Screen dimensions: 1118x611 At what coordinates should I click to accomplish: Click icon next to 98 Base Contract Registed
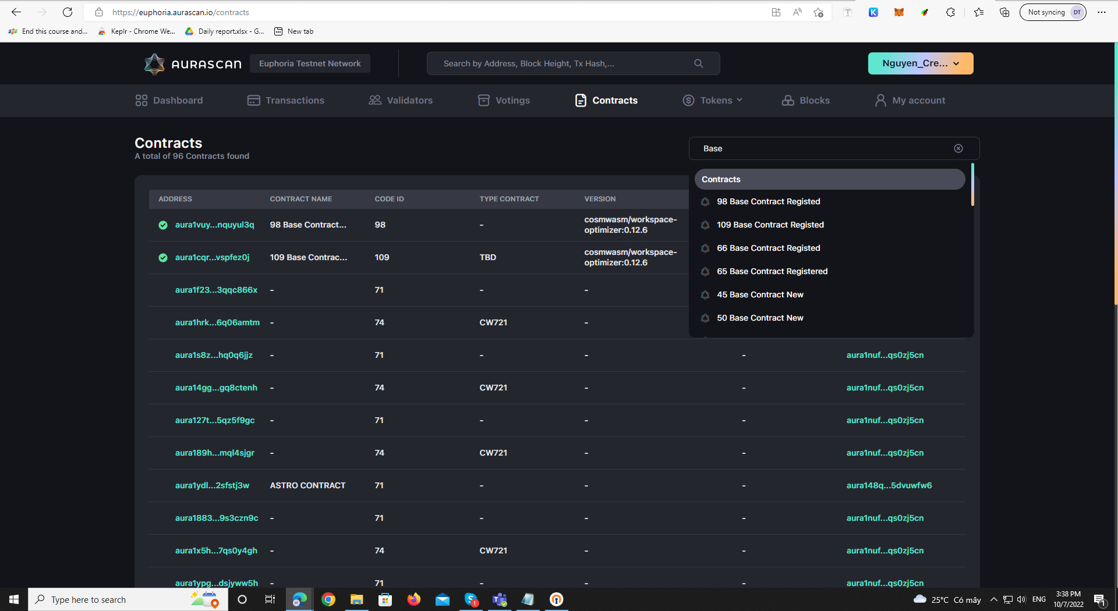(x=705, y=201)
